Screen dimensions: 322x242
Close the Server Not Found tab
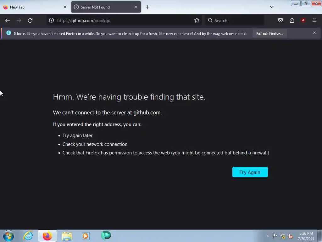[x=136, y=7]
